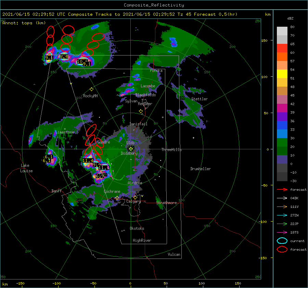Click the radar site marker between Olds and Didsbury

[x=131, y=149]
